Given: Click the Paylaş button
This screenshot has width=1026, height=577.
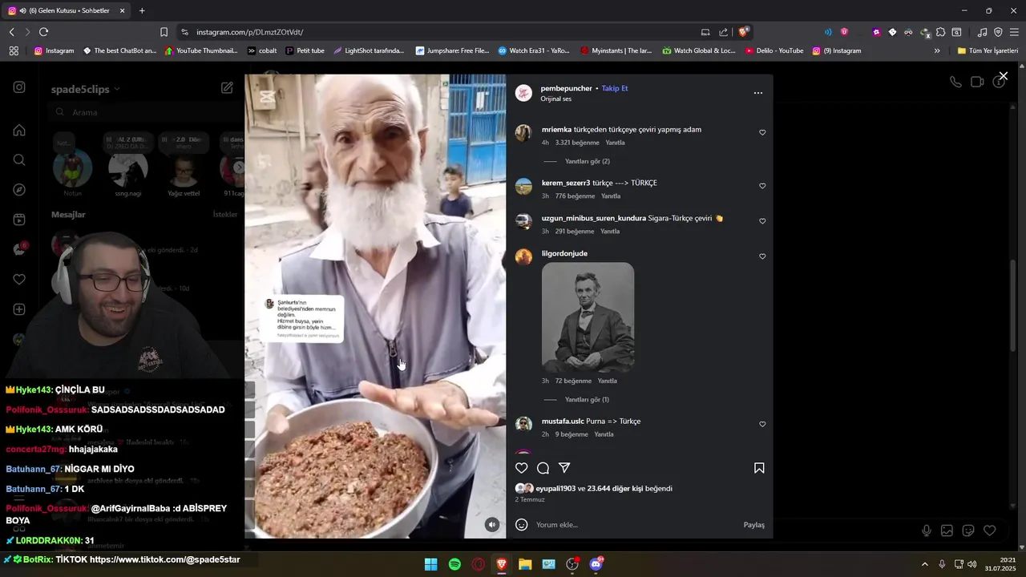Looking at the screenshot, I should click(x=753, y=525).
